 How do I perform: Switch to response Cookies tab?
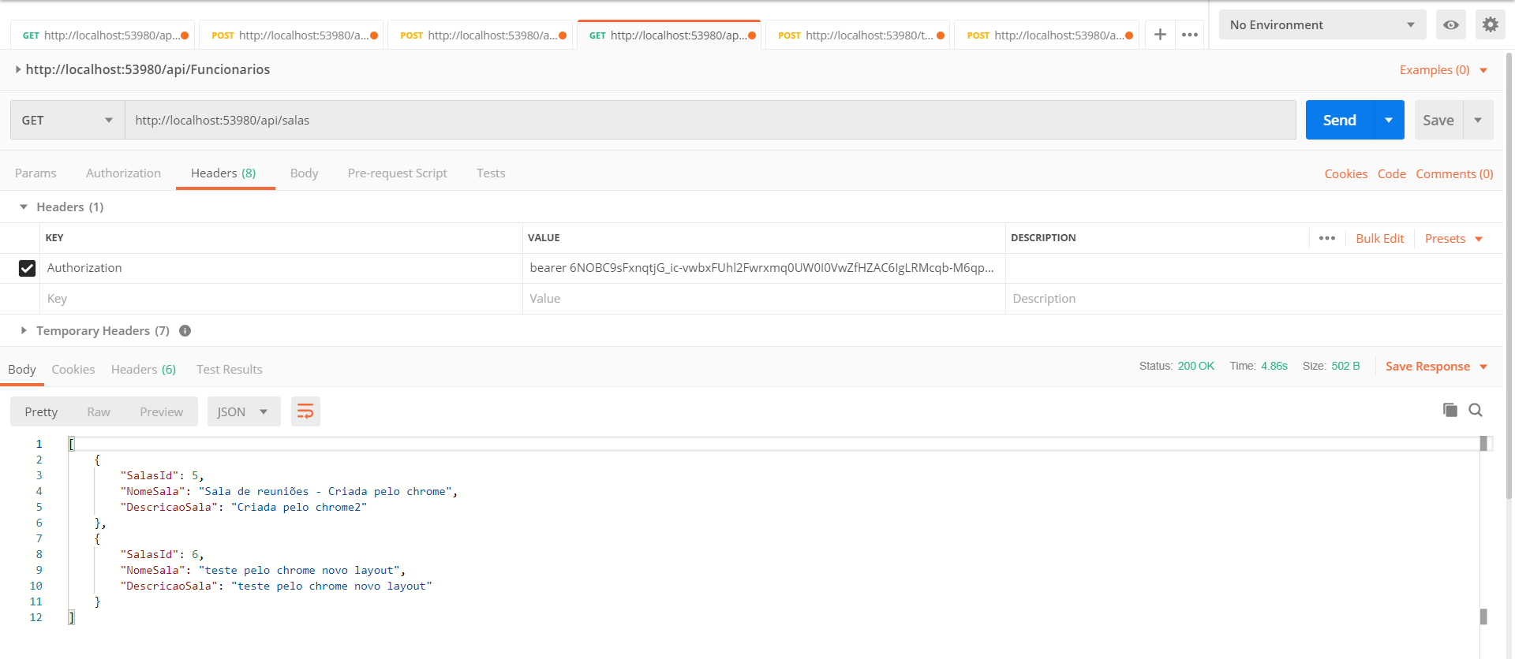pos(73,370)
